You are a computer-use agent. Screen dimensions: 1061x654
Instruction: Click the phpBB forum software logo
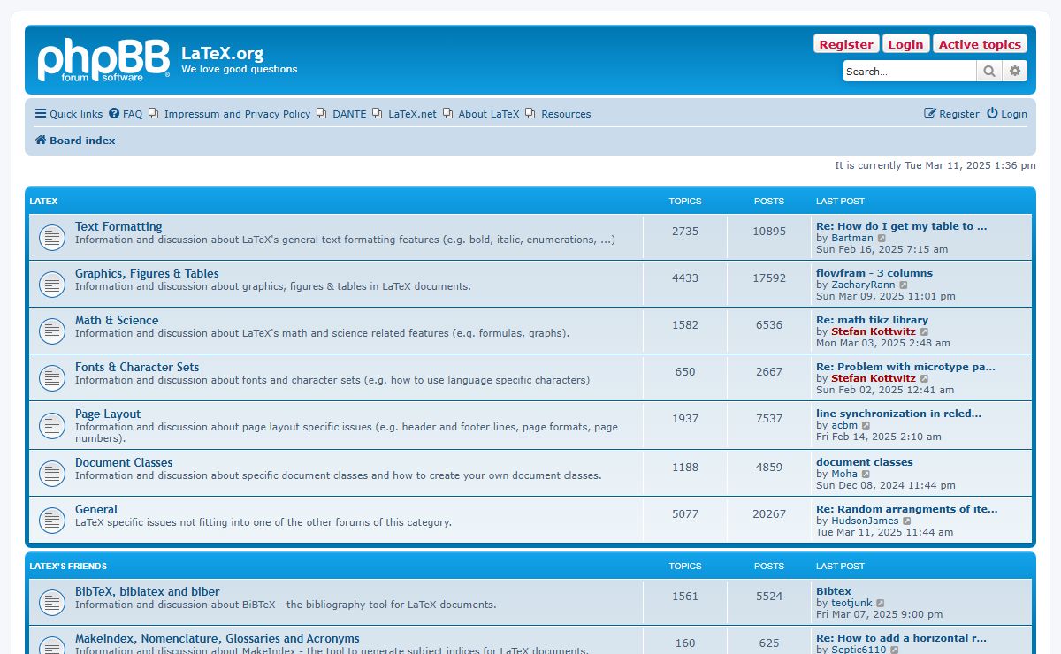(103, 60)
